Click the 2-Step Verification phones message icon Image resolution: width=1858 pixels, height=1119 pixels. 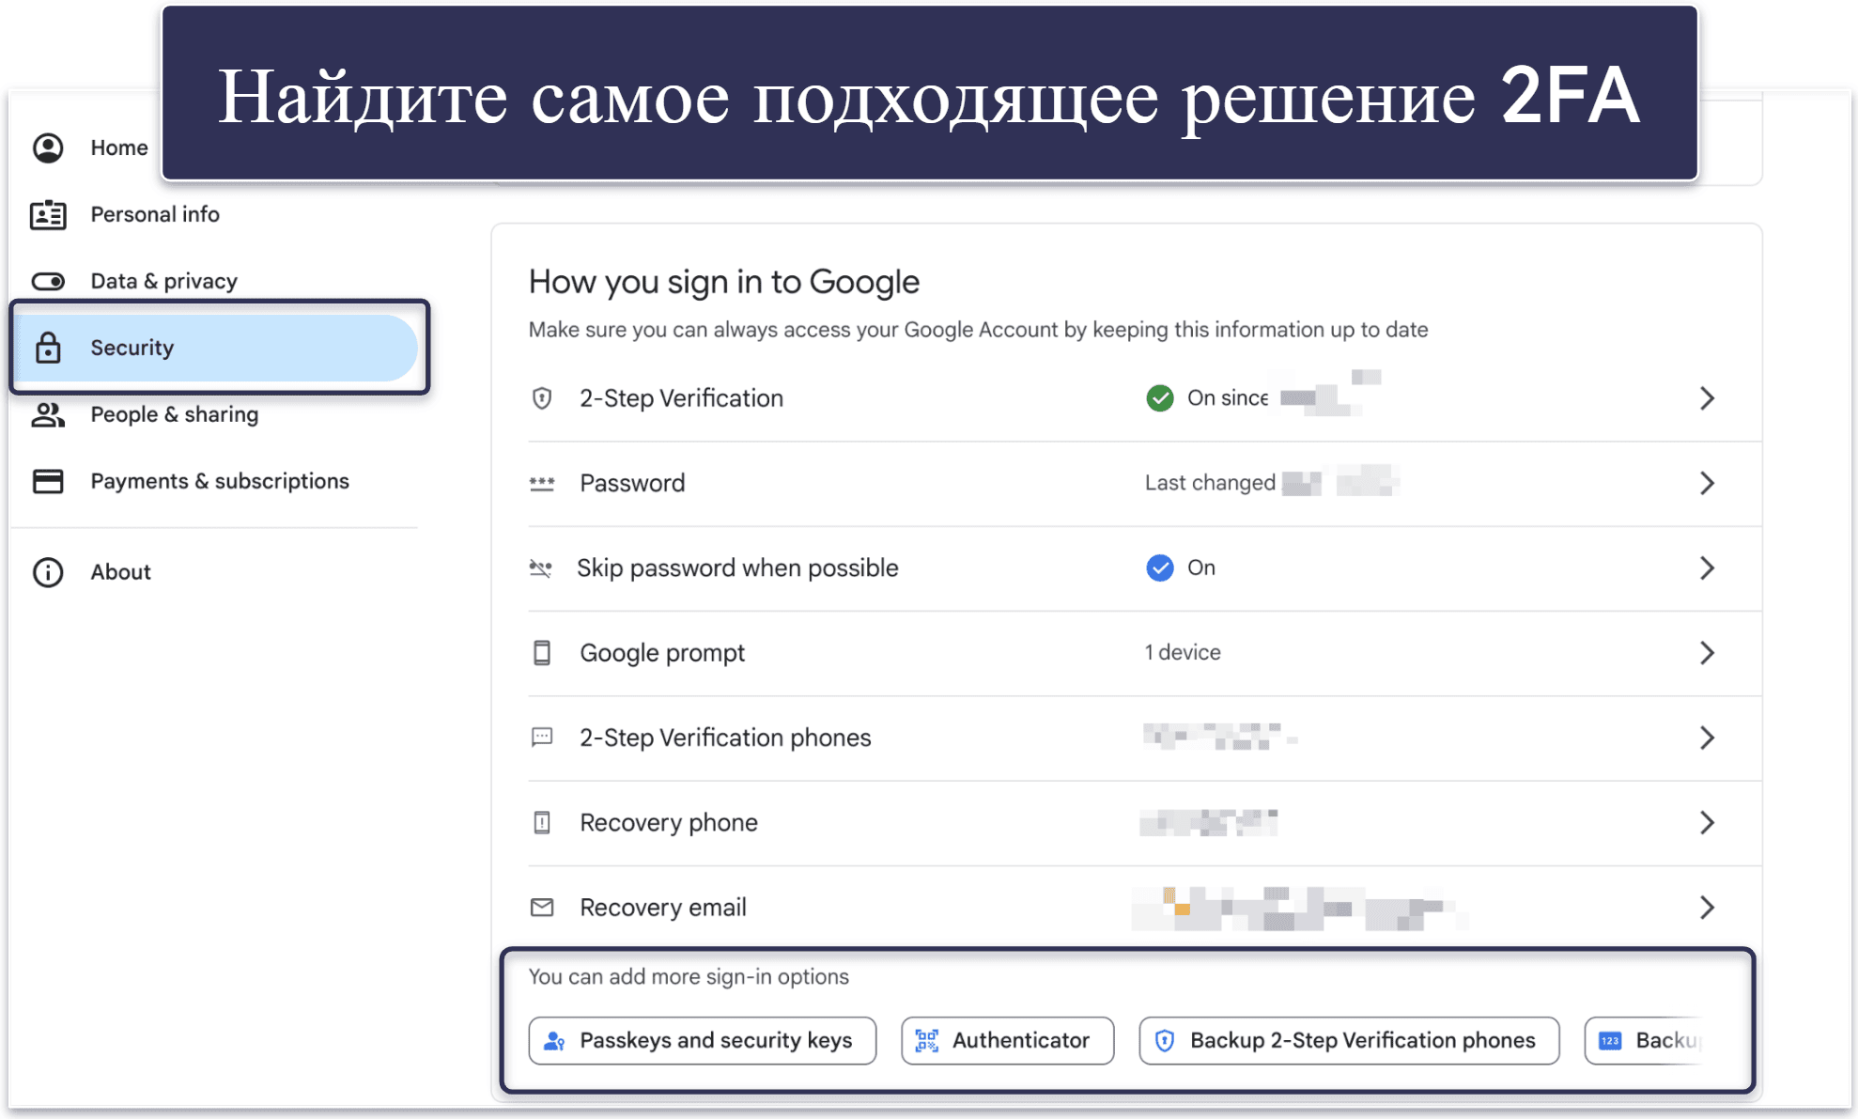tap(542, 738)
